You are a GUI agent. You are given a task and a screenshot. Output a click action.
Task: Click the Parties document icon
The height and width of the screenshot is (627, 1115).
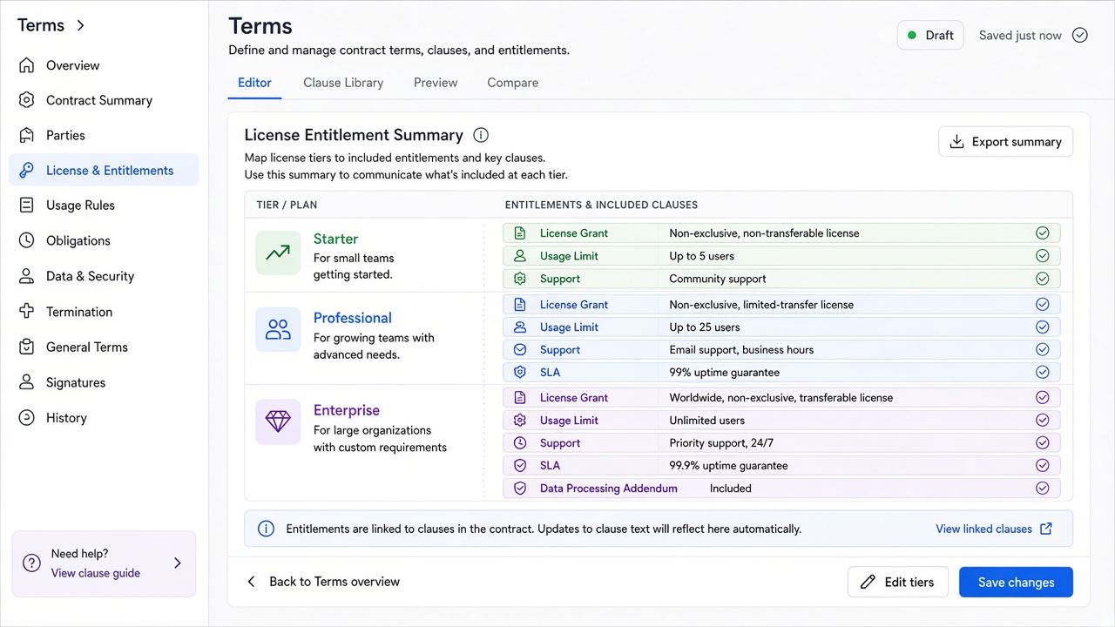click(27, 135)
